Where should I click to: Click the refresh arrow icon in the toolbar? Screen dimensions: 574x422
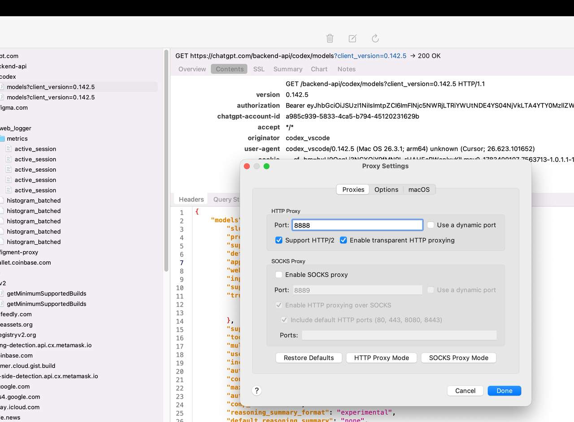(375, 38)
